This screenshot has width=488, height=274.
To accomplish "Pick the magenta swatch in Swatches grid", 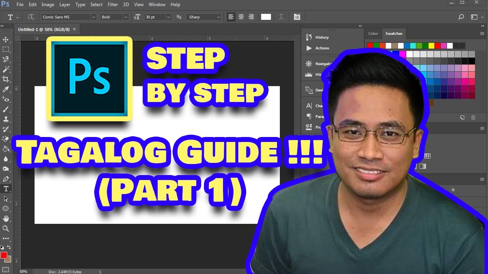I will (x=403, y=54).
